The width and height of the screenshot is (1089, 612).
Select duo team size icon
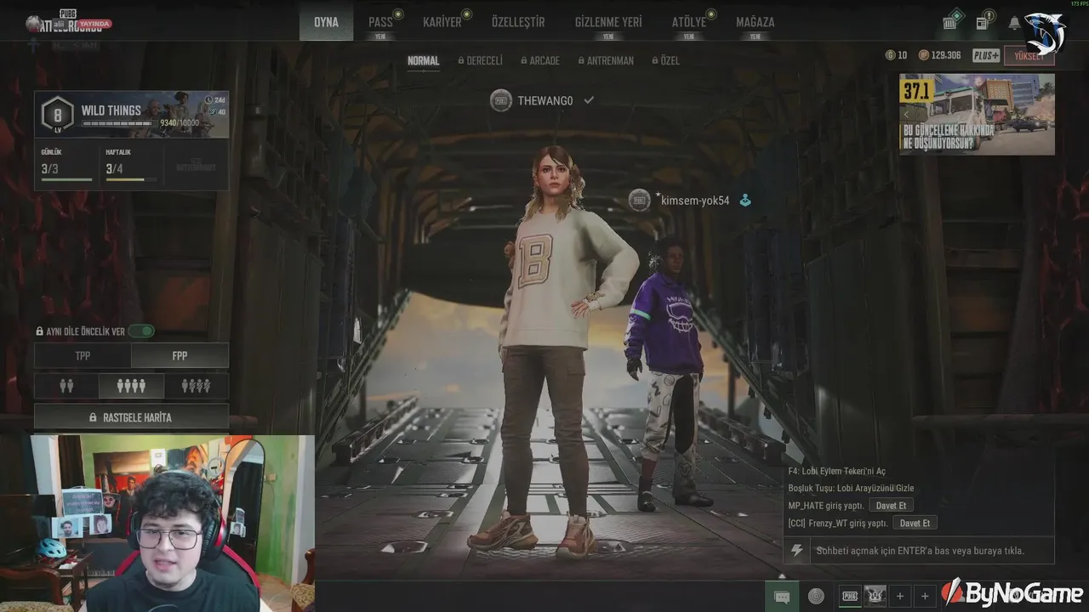66,386
